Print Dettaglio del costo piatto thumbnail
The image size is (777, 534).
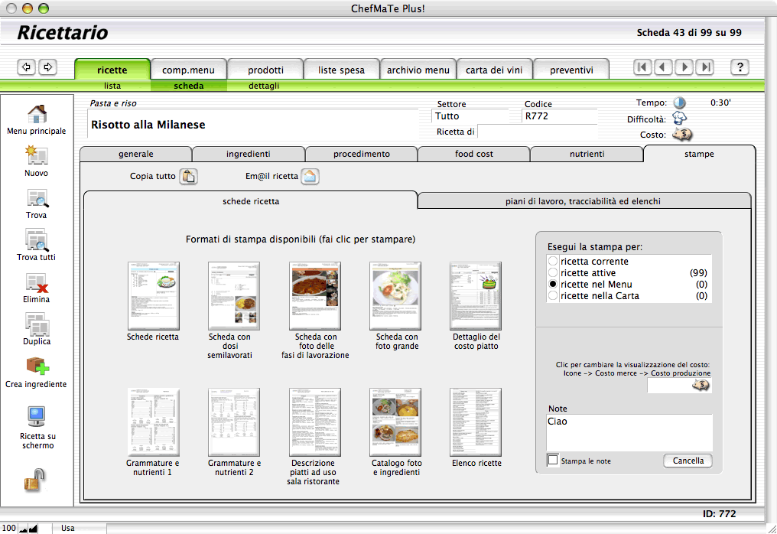tap(476, 296)
